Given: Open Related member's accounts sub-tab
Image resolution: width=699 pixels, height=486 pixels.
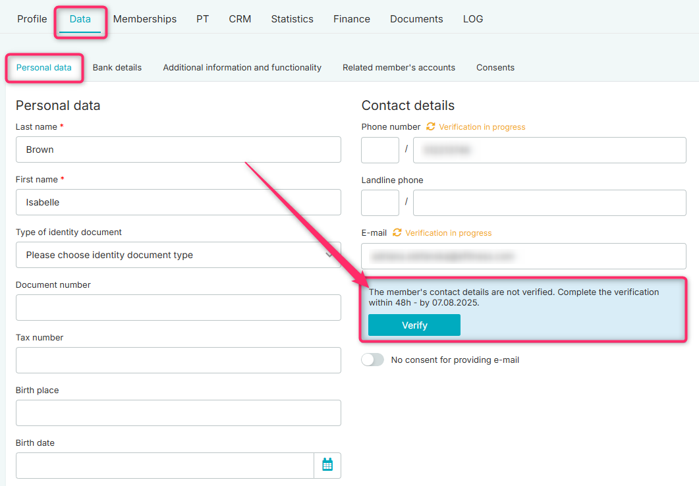Looking at the screenshot, I should click(399, 67).
